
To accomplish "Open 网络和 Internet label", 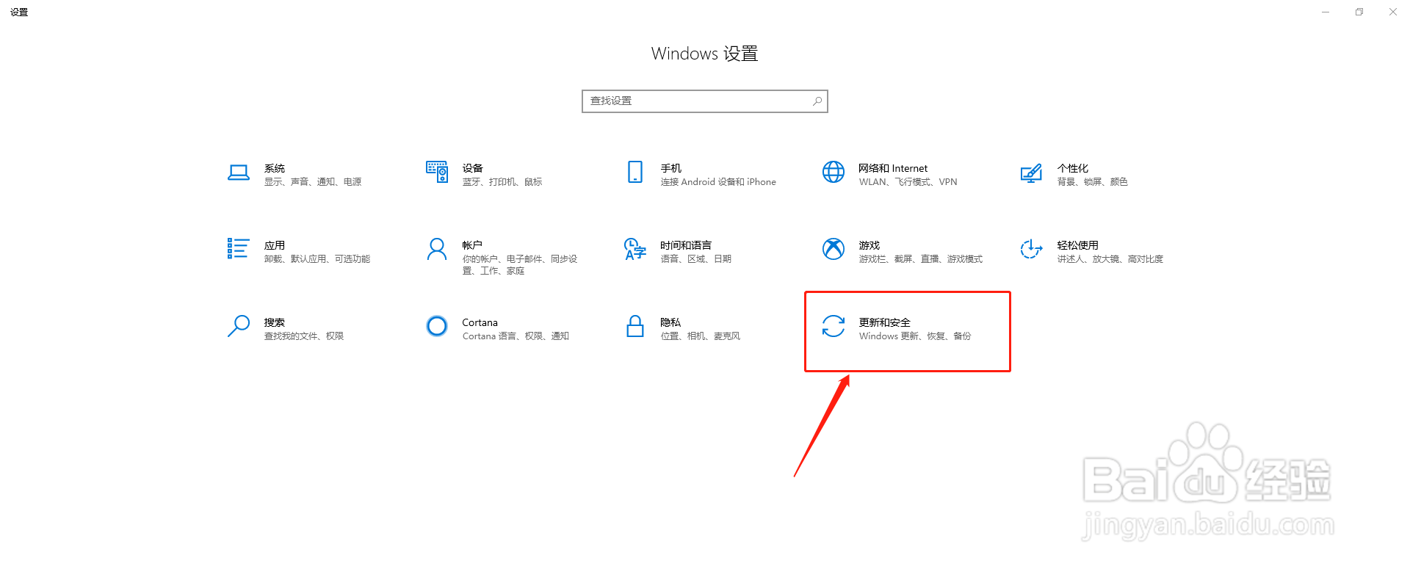I will coord(893,168).
